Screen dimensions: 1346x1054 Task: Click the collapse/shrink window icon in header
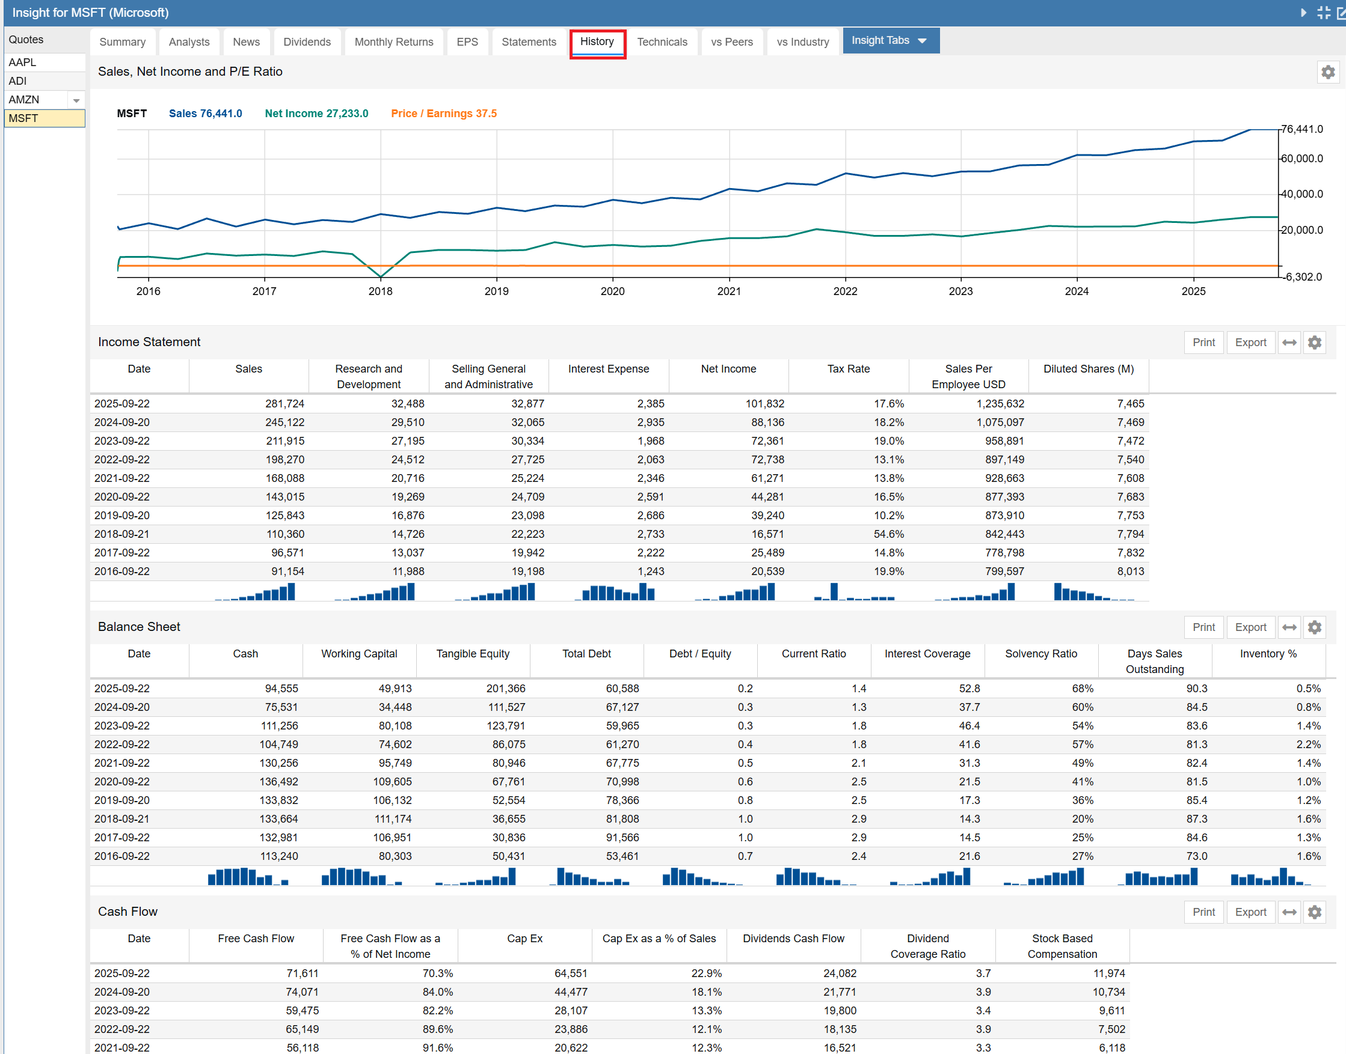pyautogui.click(x=1323, y=13)
